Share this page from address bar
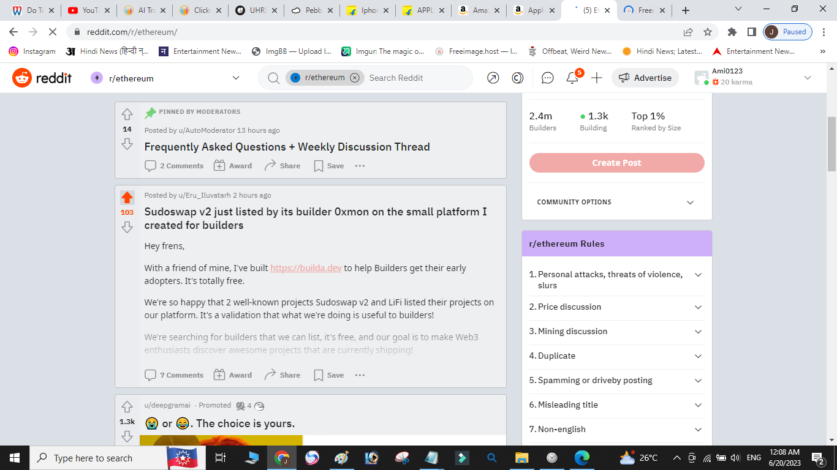Screen dimensions: 837x470 [x=688, y=32]
